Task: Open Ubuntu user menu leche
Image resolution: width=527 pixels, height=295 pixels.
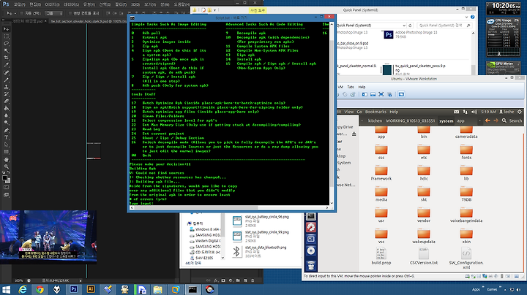Action: coord(507,112)
